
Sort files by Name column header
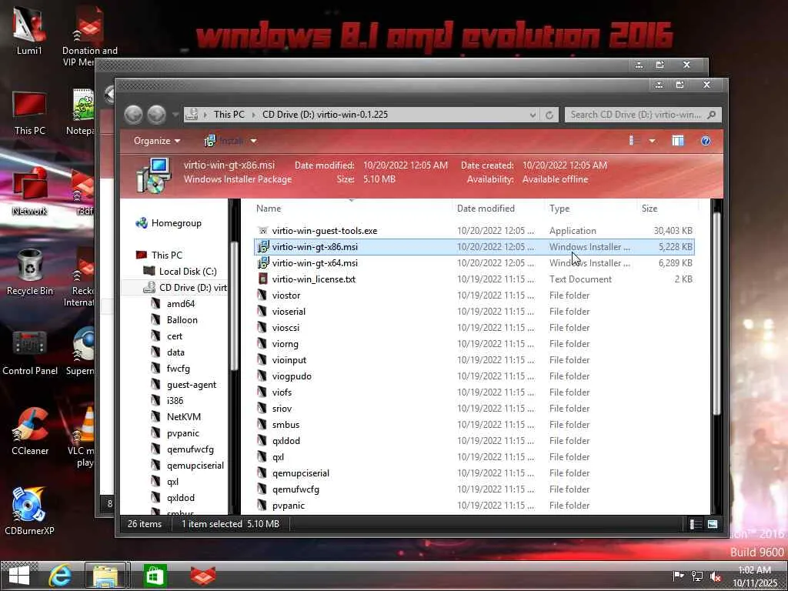pyautogui.click(x=269, y=208)
